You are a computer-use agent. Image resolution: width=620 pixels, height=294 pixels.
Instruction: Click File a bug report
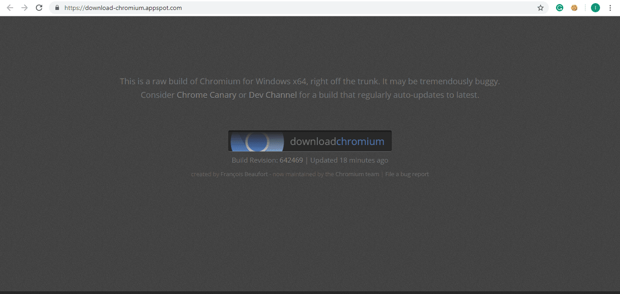407,174
